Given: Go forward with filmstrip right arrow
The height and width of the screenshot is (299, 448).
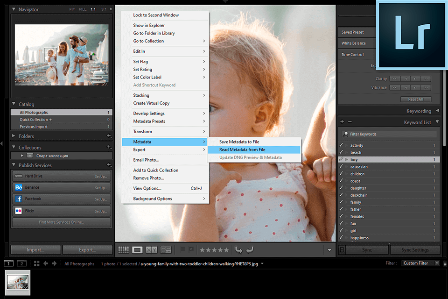Looking at the screenshot, I should pos(54,263).
